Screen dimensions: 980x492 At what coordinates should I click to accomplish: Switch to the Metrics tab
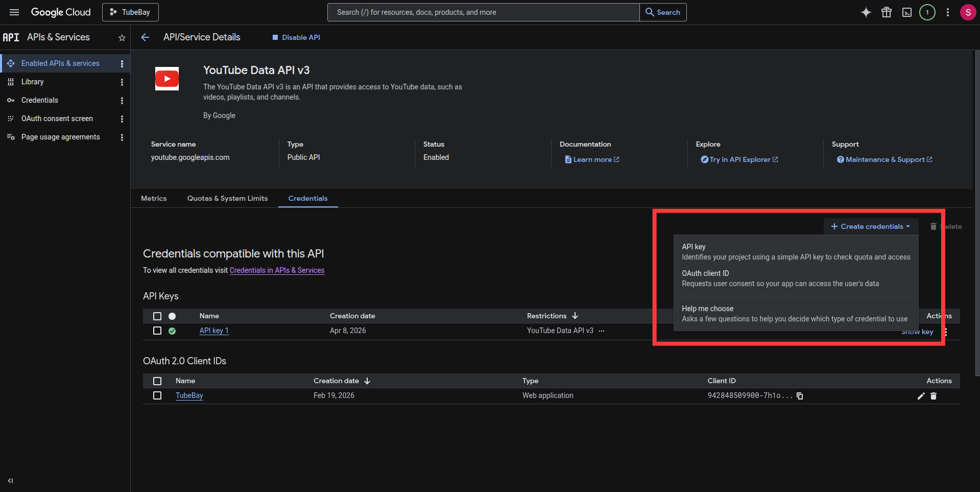pos(153,198)
